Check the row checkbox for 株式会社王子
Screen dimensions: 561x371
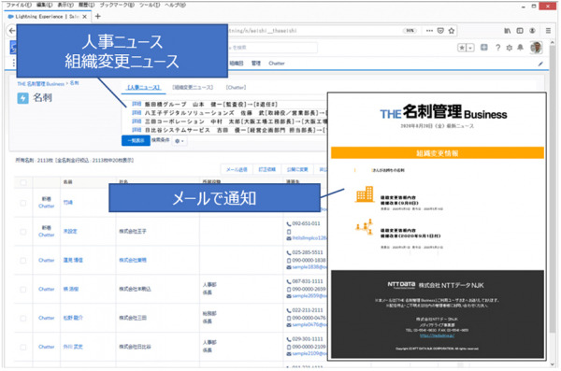tap(23, 232)
